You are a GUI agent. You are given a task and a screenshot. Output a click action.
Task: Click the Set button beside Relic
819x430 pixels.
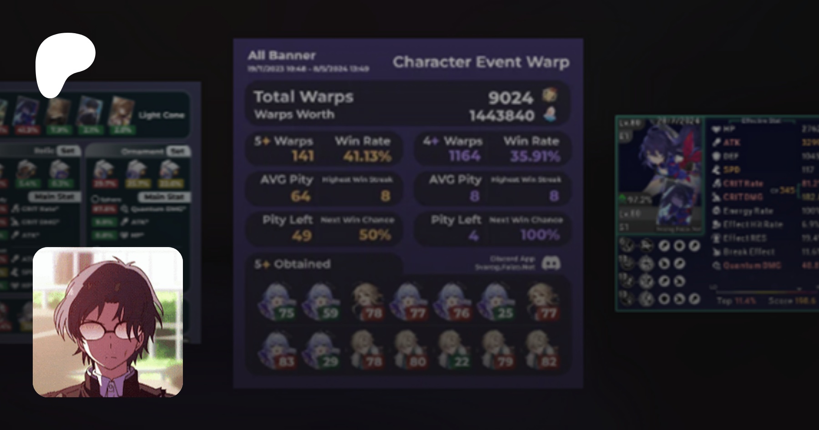point(68,151)
